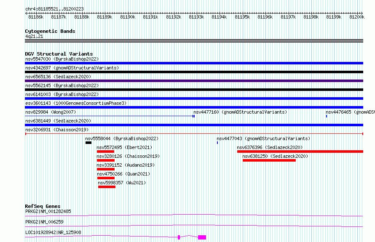Click the blue bar under nsv6381449
The image size is (375, 242).
click(194, 125)
